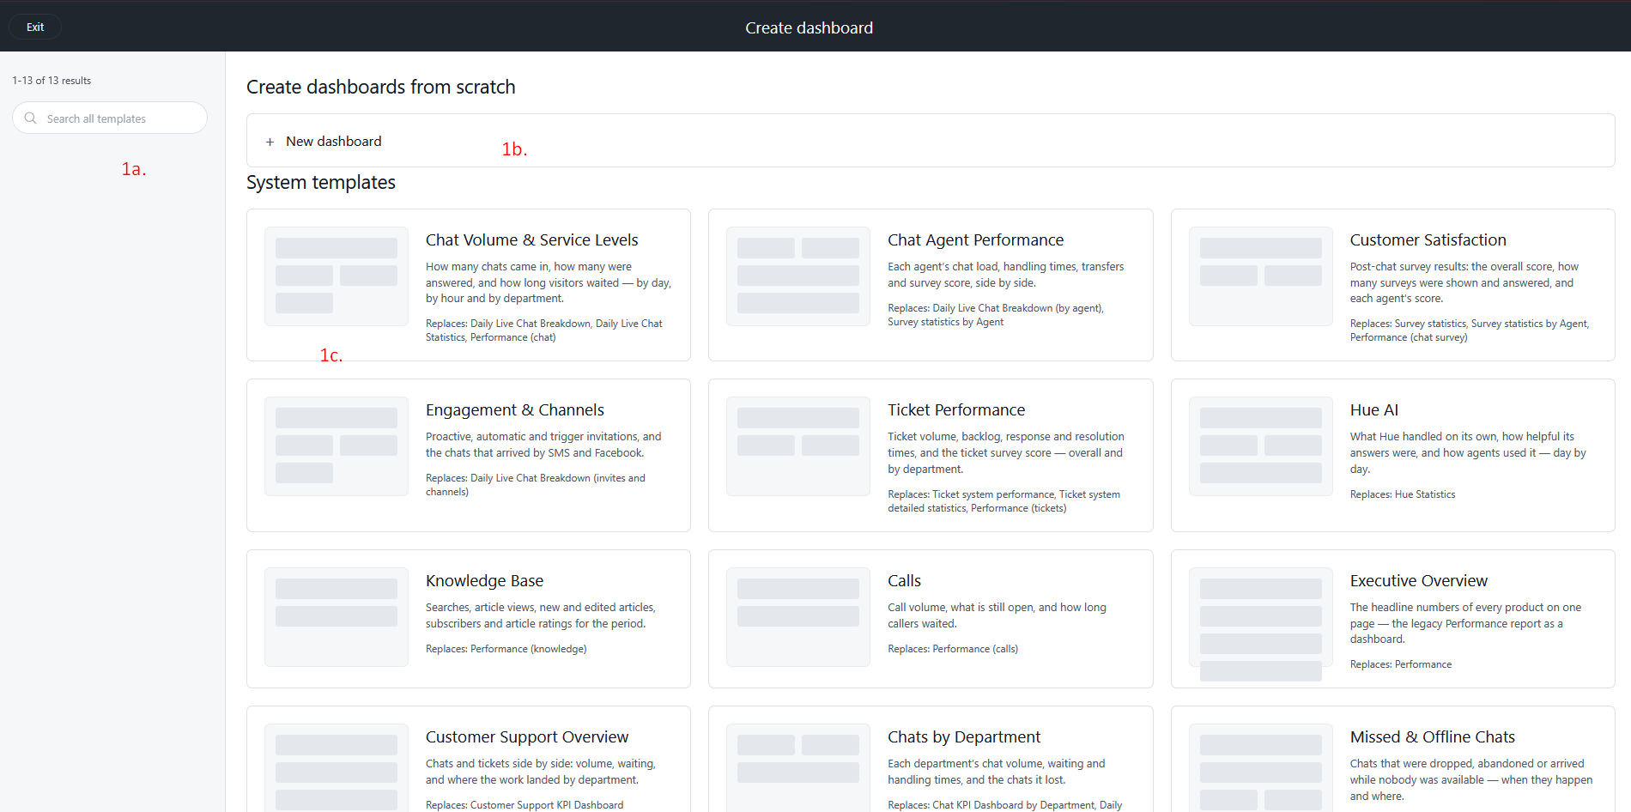1631x812 pixels.
Task: Click Customer Satisfaction 'Replaces: Survey statistics' text
Action: [x=1469, y=330]
